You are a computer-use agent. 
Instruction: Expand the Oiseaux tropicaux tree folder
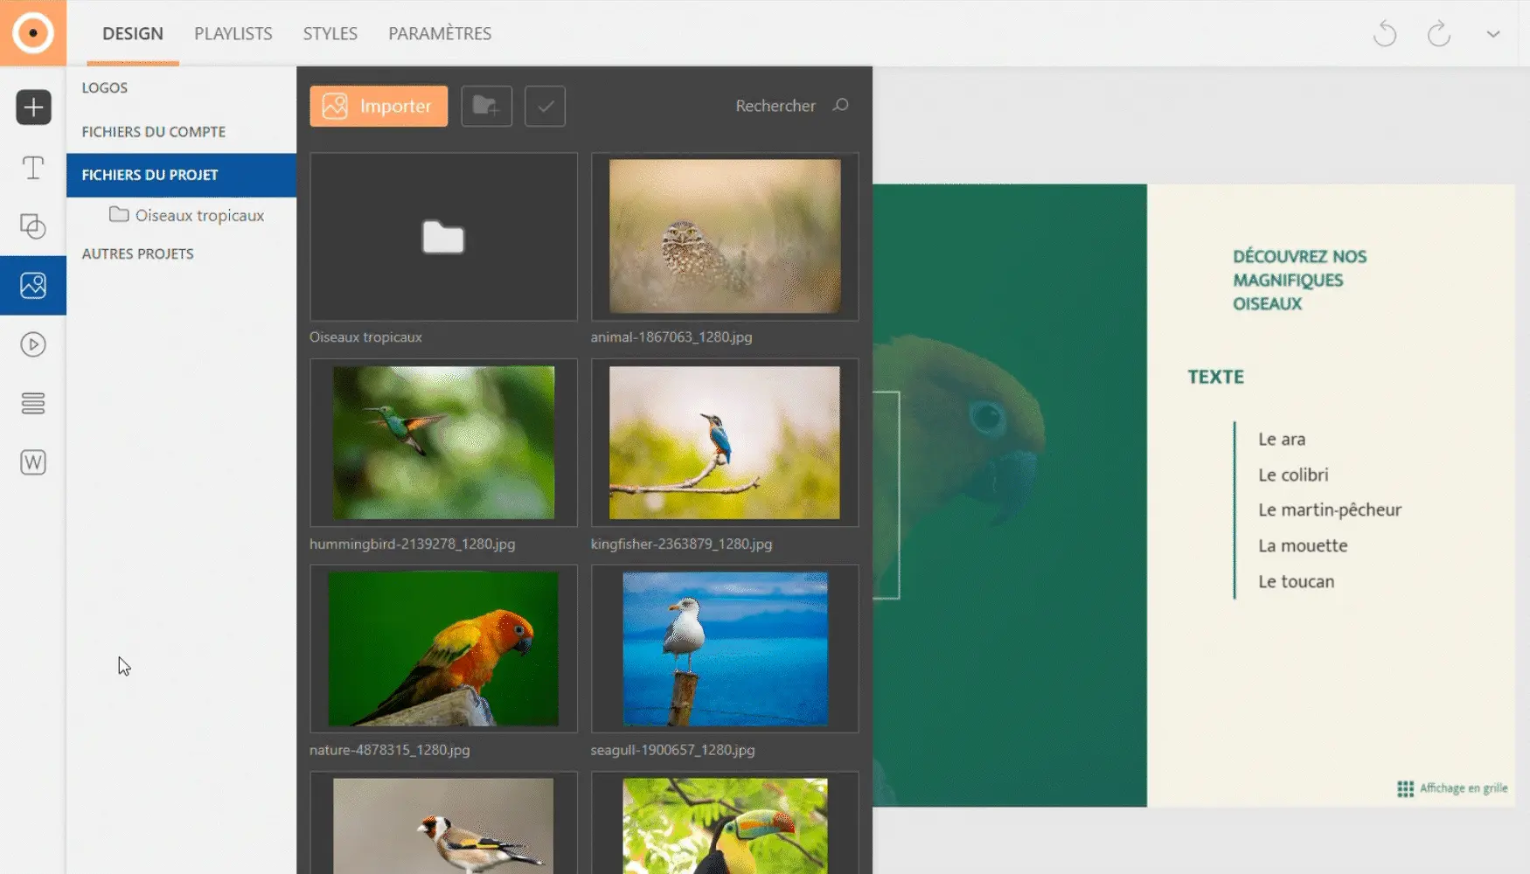(x=198, y=215)
